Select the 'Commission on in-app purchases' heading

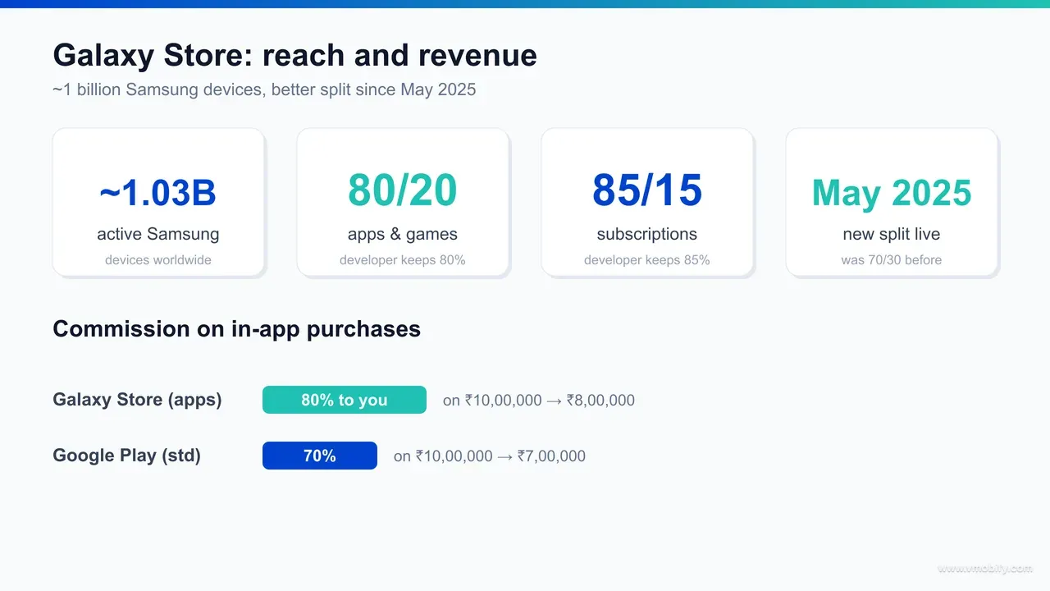237,329
